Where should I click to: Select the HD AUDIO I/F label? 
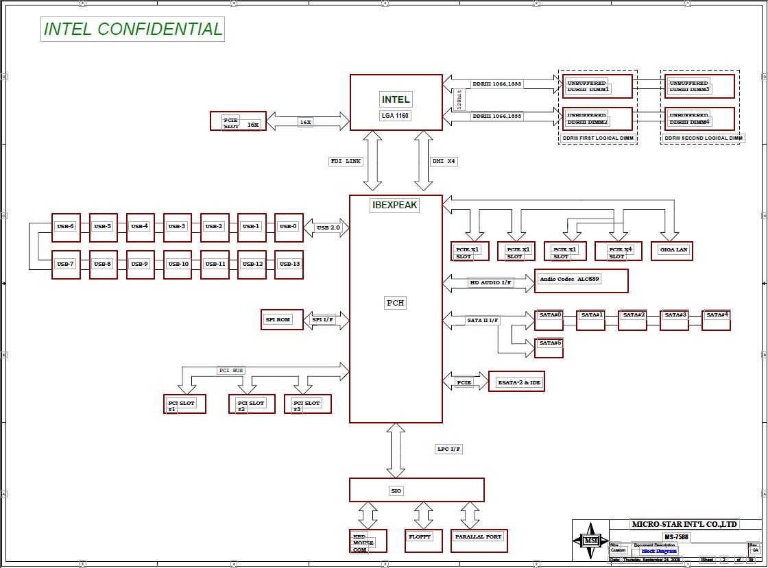[490, 283]
